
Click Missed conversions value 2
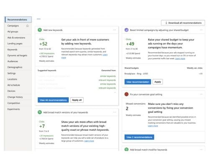click(x=127, y=109)
